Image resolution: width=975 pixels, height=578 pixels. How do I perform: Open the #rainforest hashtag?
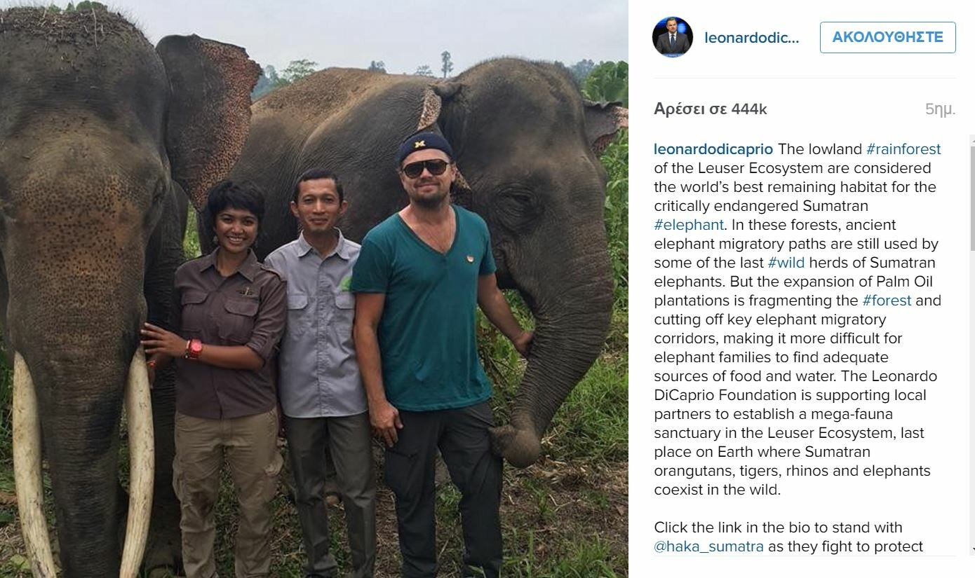click(903, 149)
